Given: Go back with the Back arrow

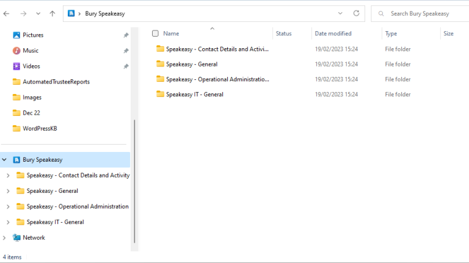Looking at the screenshot, I should [x=6, y=13].
